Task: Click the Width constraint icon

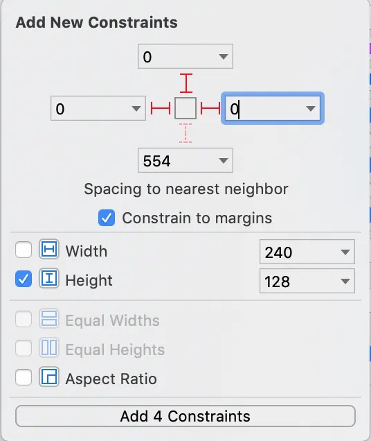Action: pos(49,249)
